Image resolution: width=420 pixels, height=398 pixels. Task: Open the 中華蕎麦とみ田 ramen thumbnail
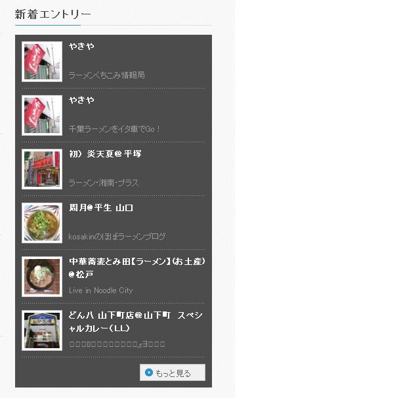pos(42,277)
